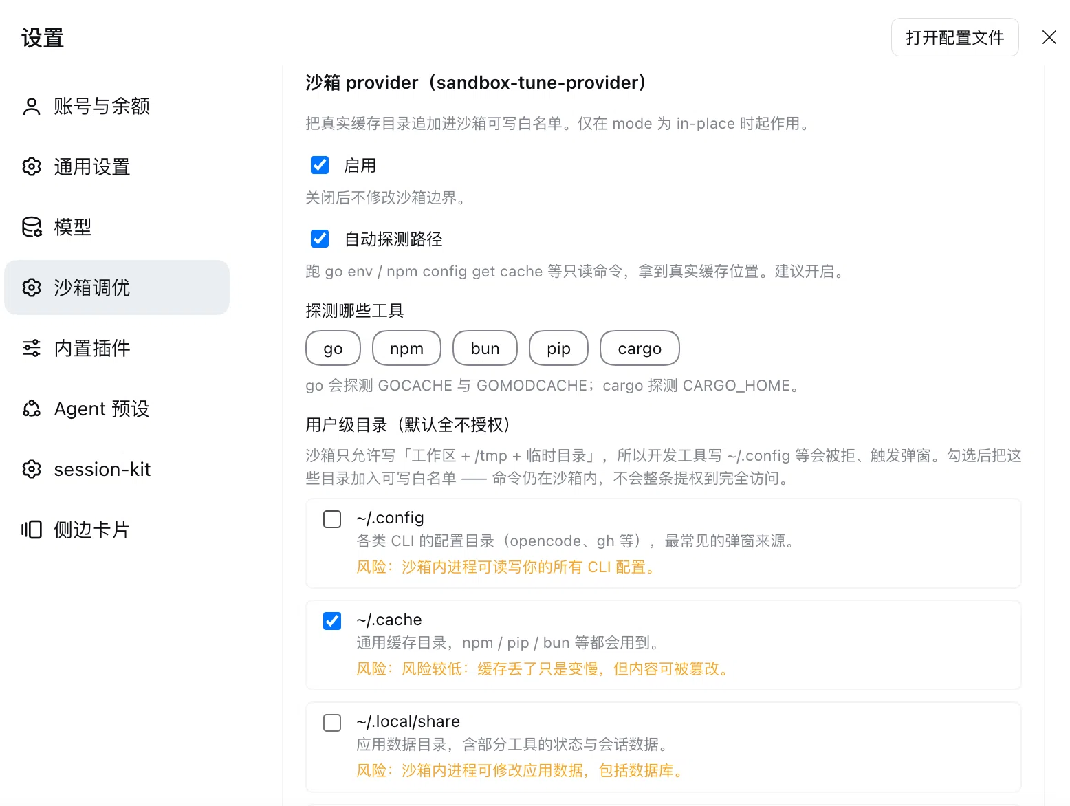Show the 侧边卡片 settings
This screenshot has height=806, width=1070.
point(117,530)
